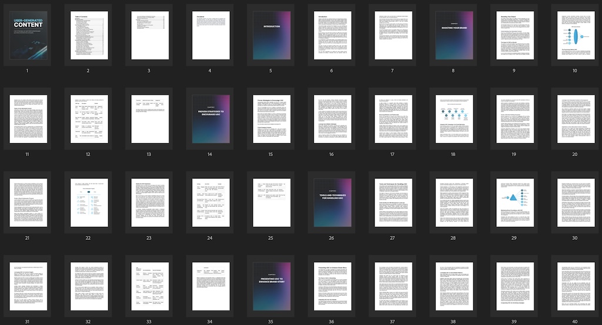Open the User-Generated Content cover page thumbnail

[x=27, y=35]
